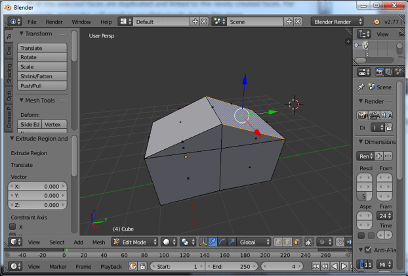Click the Translate tool button
This screenshot has height=276, width=408.
(43, 48)
